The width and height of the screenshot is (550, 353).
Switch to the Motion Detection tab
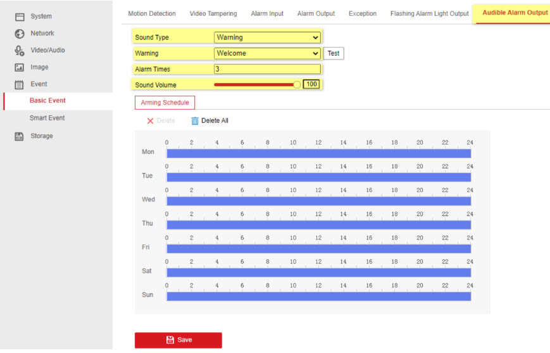[x=152, y=13]
